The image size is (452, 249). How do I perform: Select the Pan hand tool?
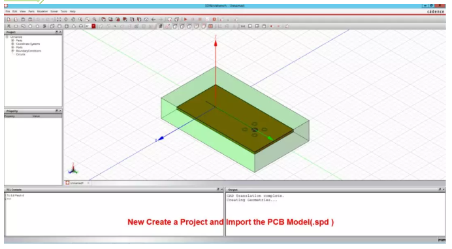point(73,20)
